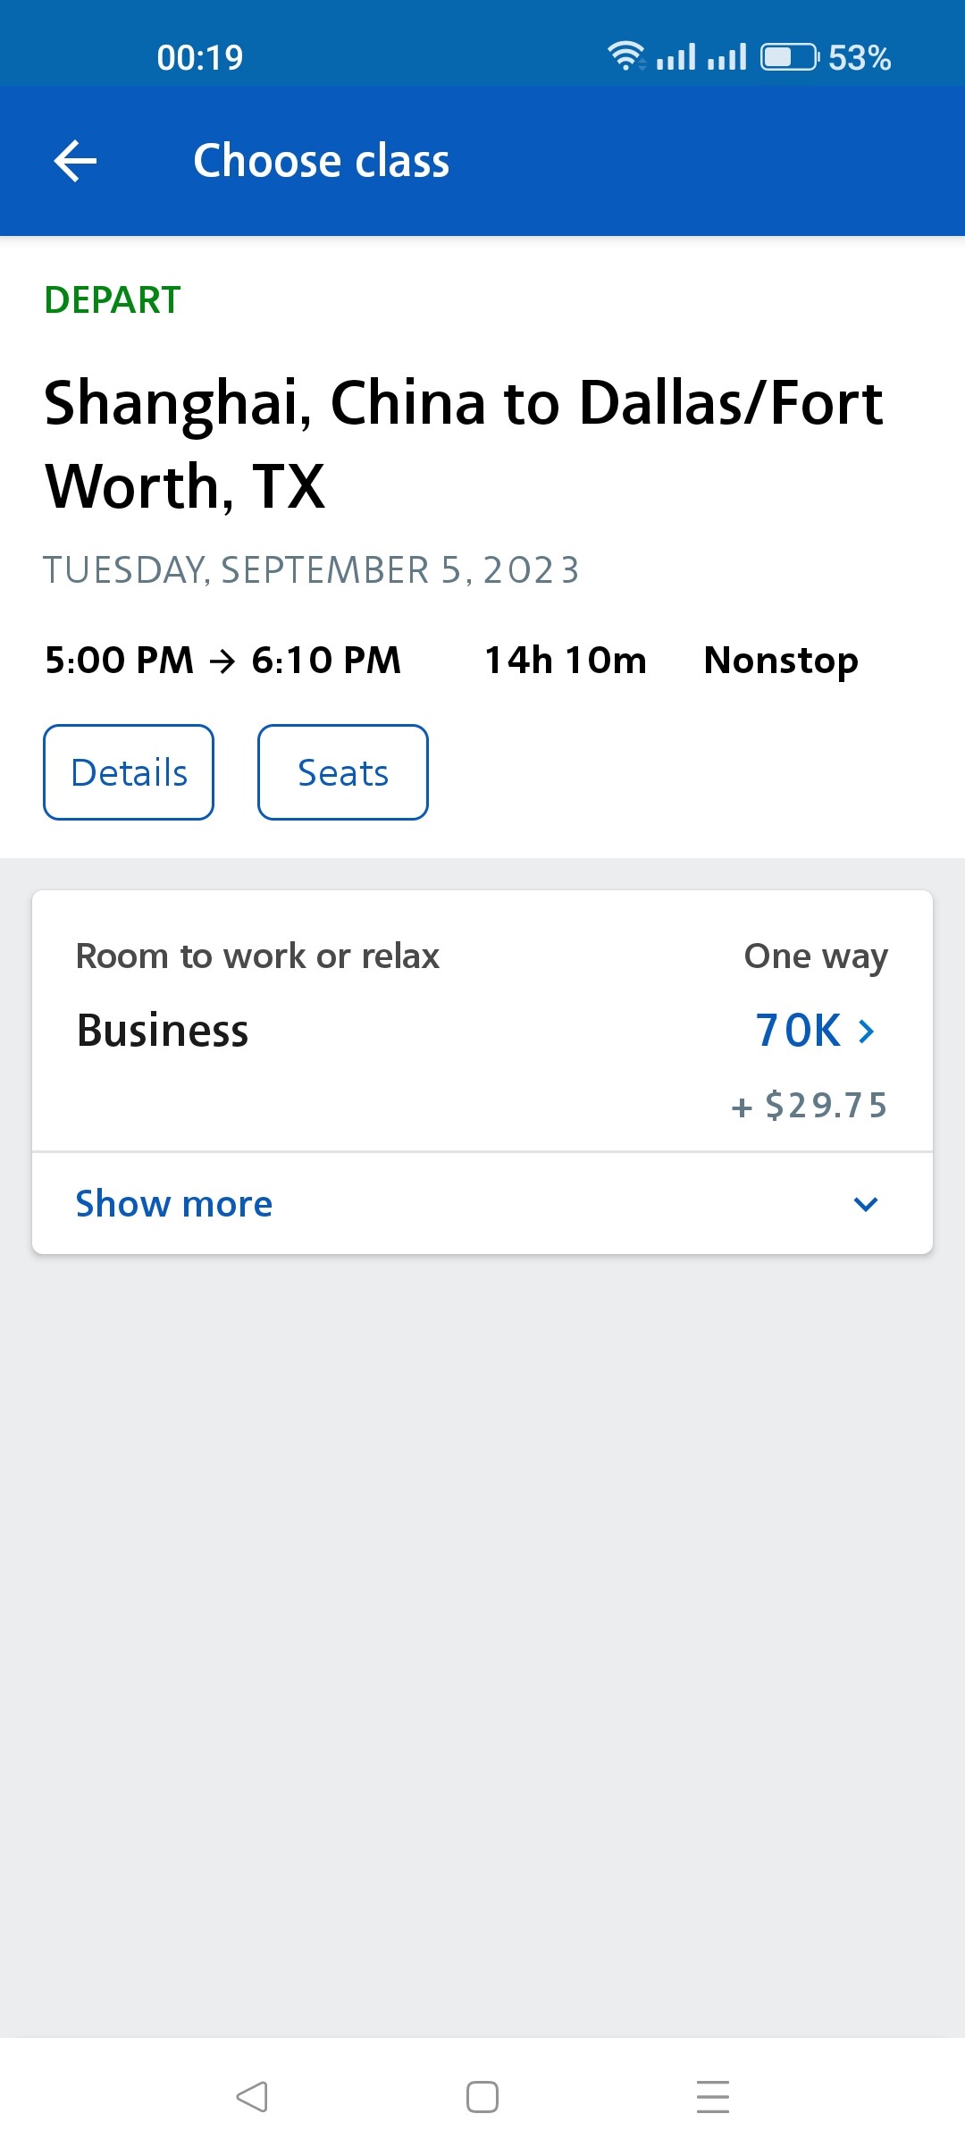This screenshot has height=2156, width=965.
Task: Tap the Shanghai to Dallas/Fort Worth heading
Action: pyautogui.click(x=463, y=444)
